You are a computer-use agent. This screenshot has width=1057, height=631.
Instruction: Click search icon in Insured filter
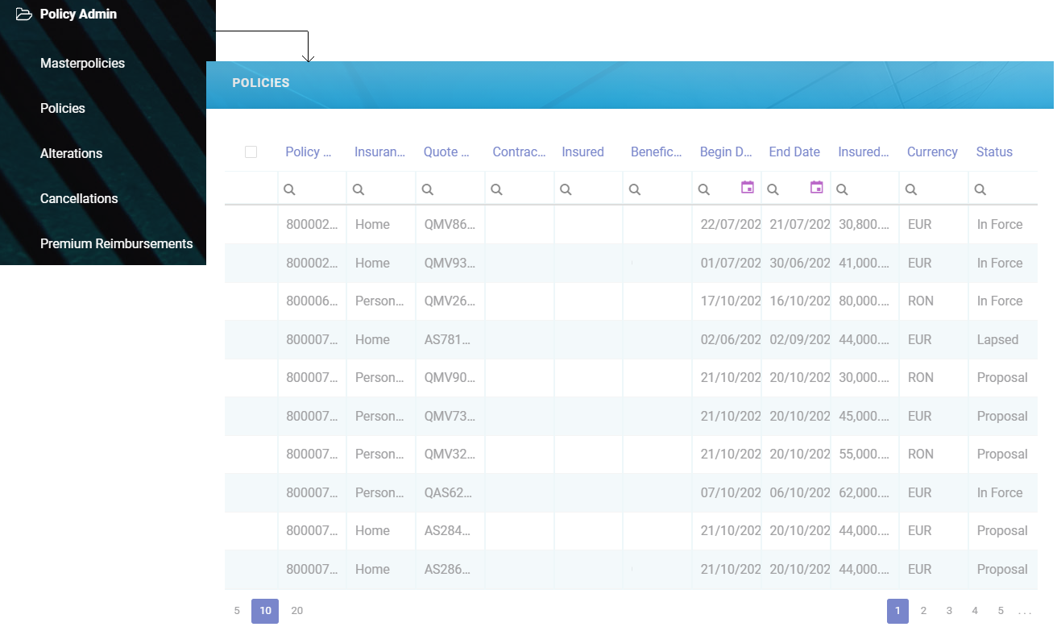[x=566, y=189]
